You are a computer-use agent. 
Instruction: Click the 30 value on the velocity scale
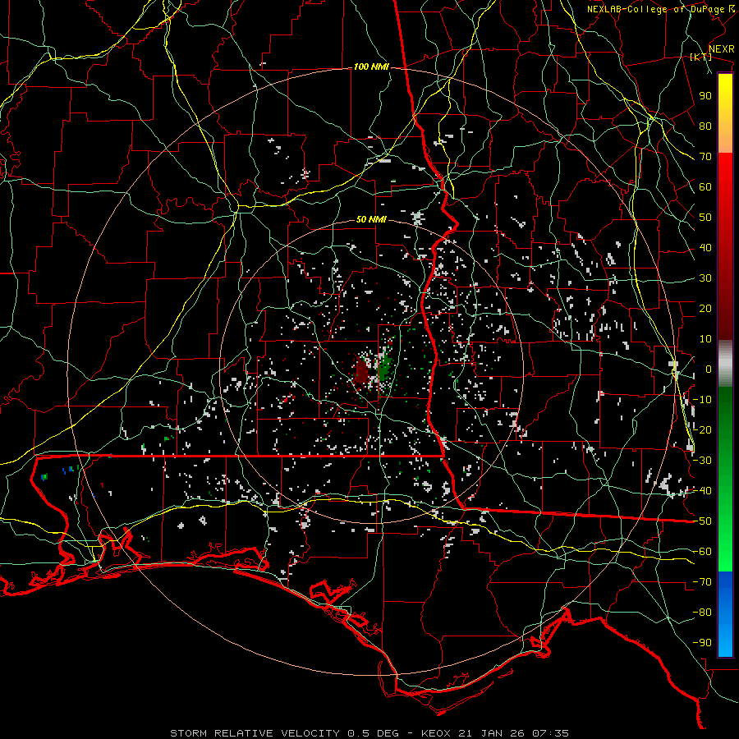click(705, 278)
